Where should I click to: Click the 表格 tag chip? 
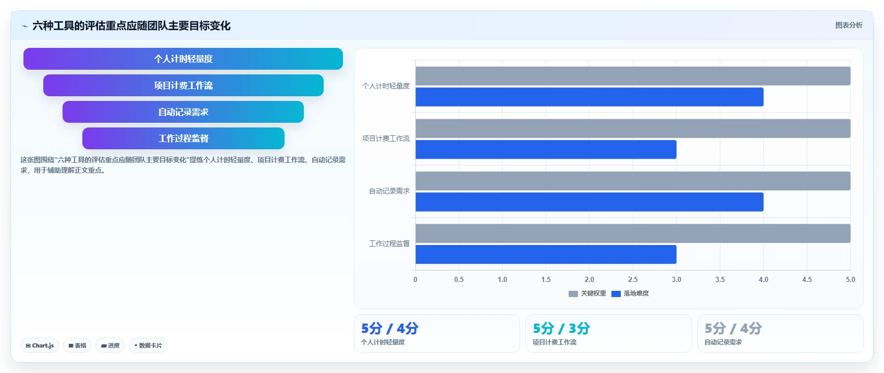tap(77, 345)
